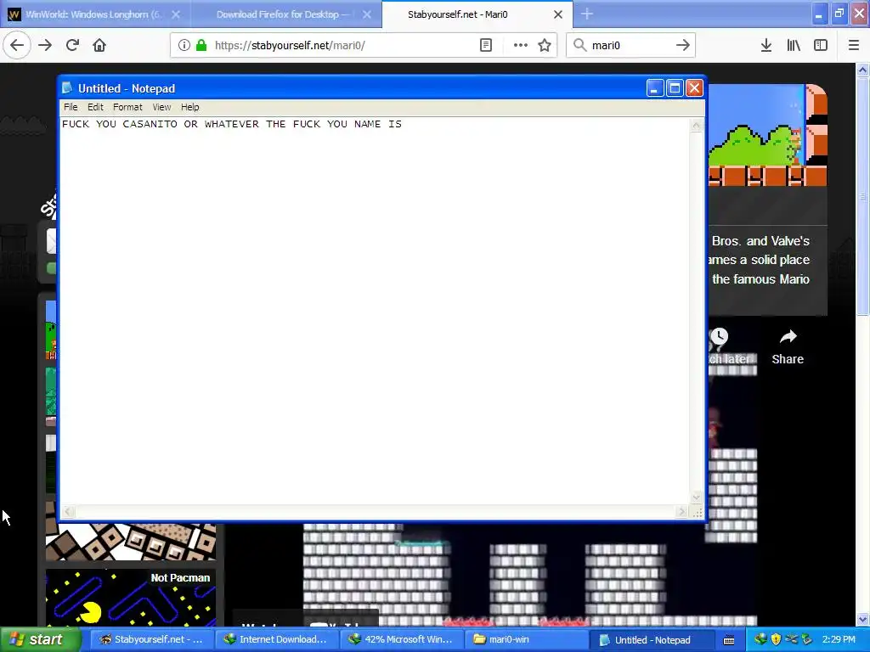870x652 pixels.
Task: Bookmark this page with star icon
Action: (545, 45)
